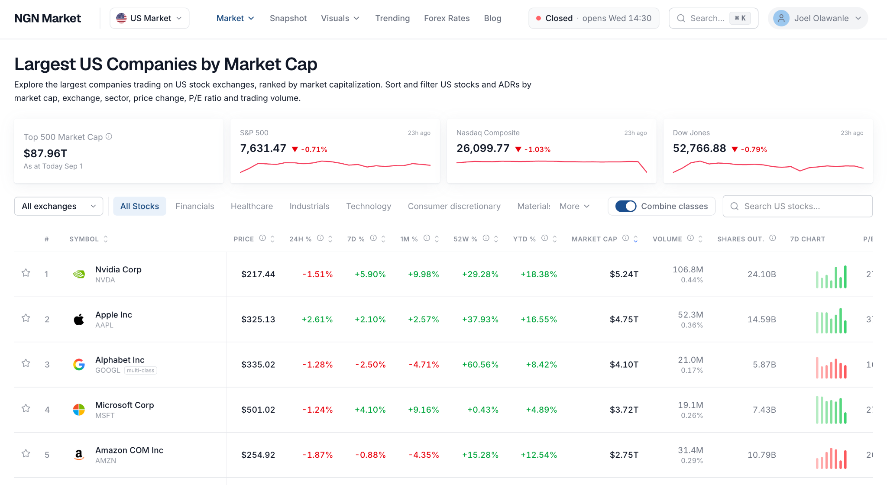
Task: Sort by PRICE column arrows
Action: coord(272,239)
